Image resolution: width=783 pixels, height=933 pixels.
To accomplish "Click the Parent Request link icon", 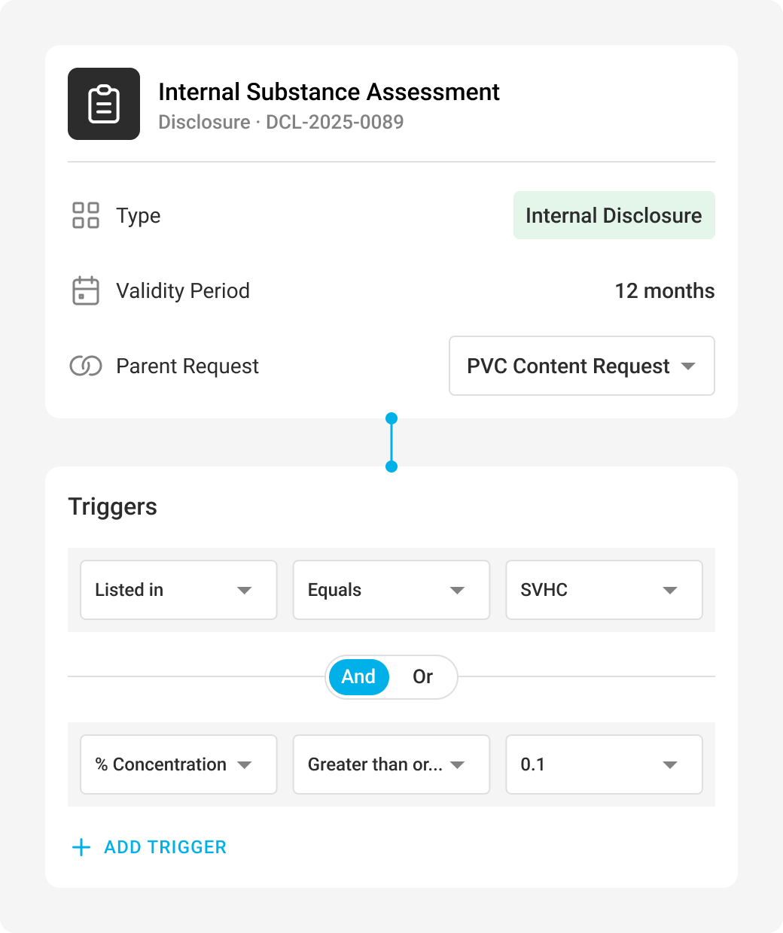I will (x=86, y=366).
